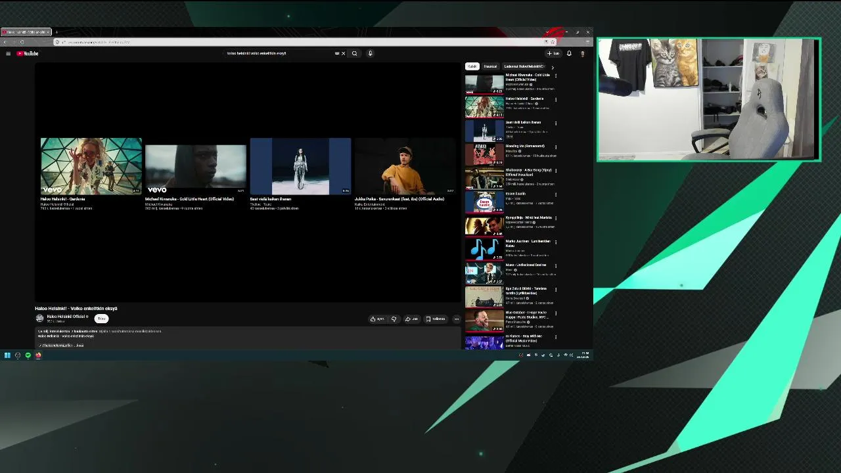Select the Musiikki filter chip
This screenshot has height=473, width=841.
click(x=491, y=66)
